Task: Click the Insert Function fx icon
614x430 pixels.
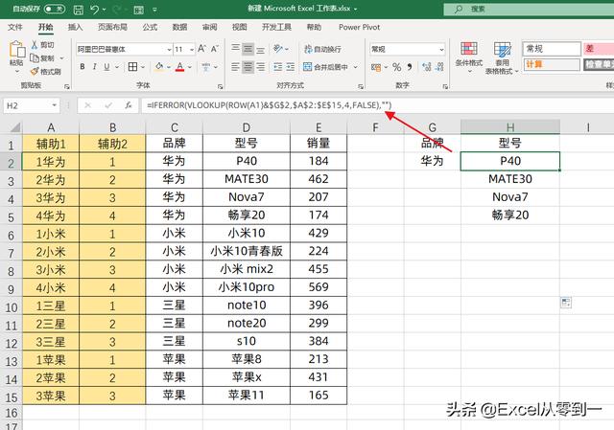Action: pos(128,105)
